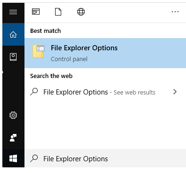Select the Home icon in sidebar

coord(13,34)
